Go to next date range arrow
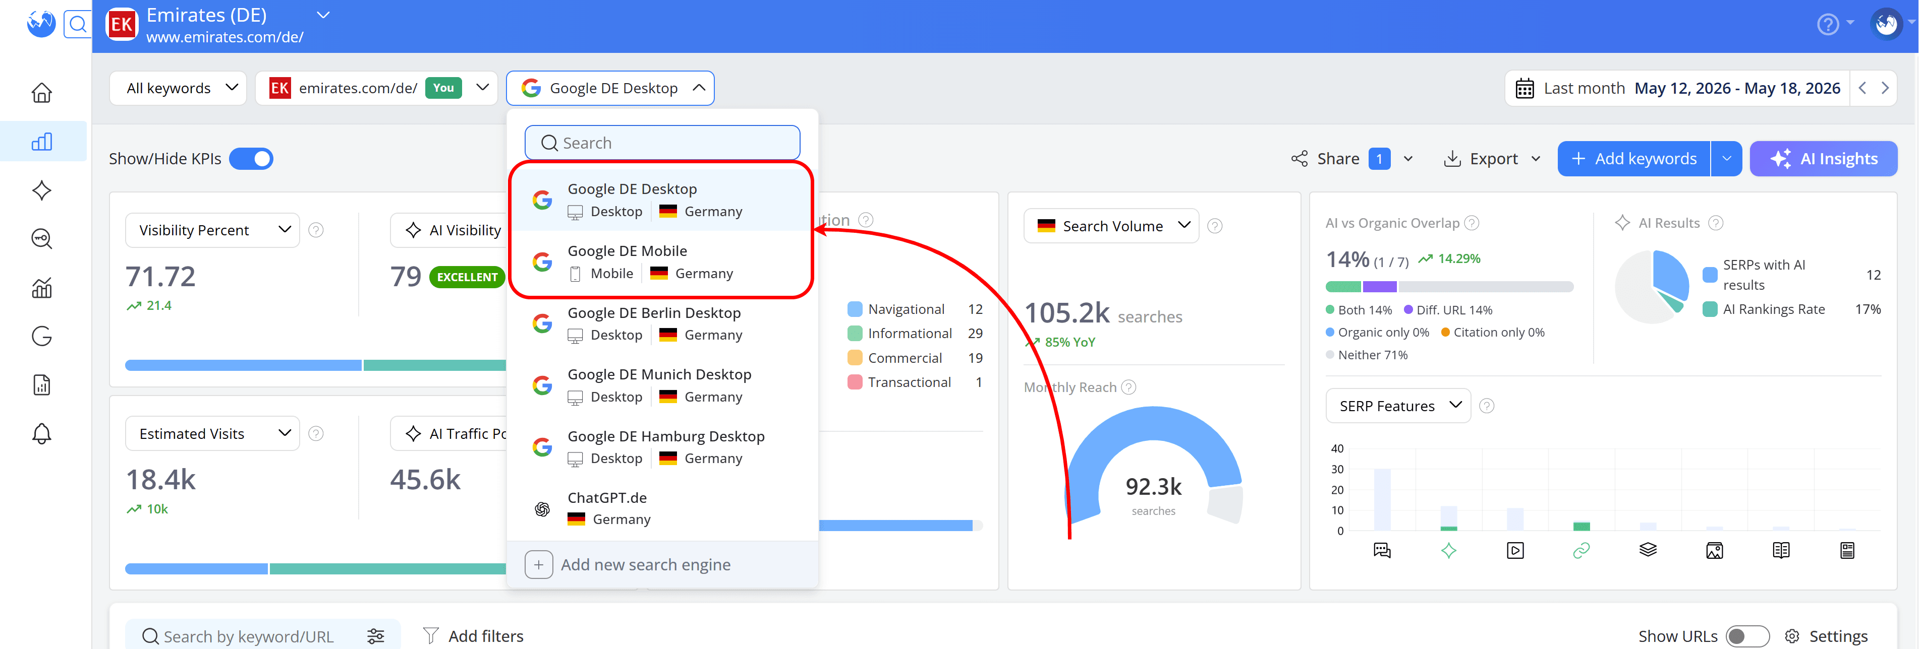This screenshot has width=1919, height=649. tap(1885, 88)
